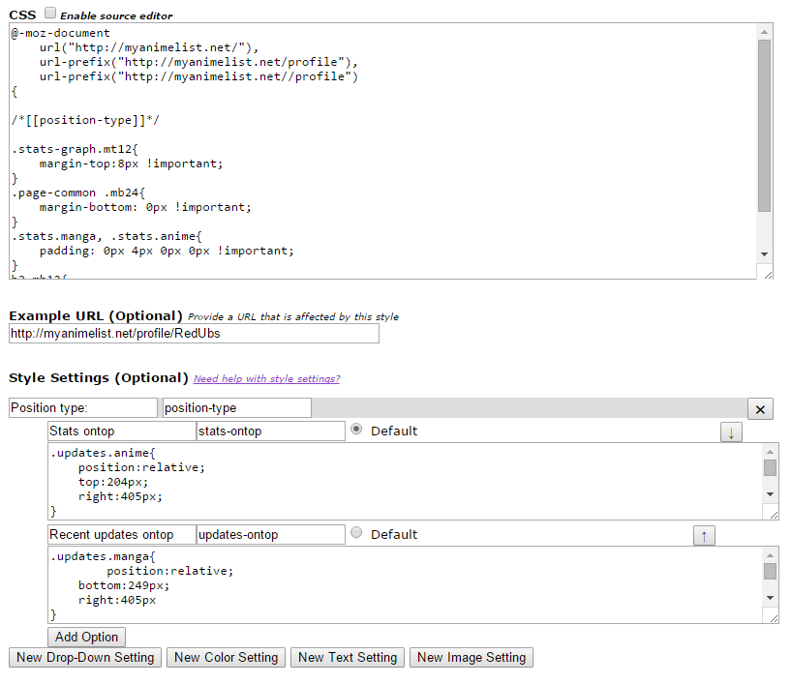Focus the Example URL input field
This screenshot has width=791, height=684.
(x=194, y=334)
